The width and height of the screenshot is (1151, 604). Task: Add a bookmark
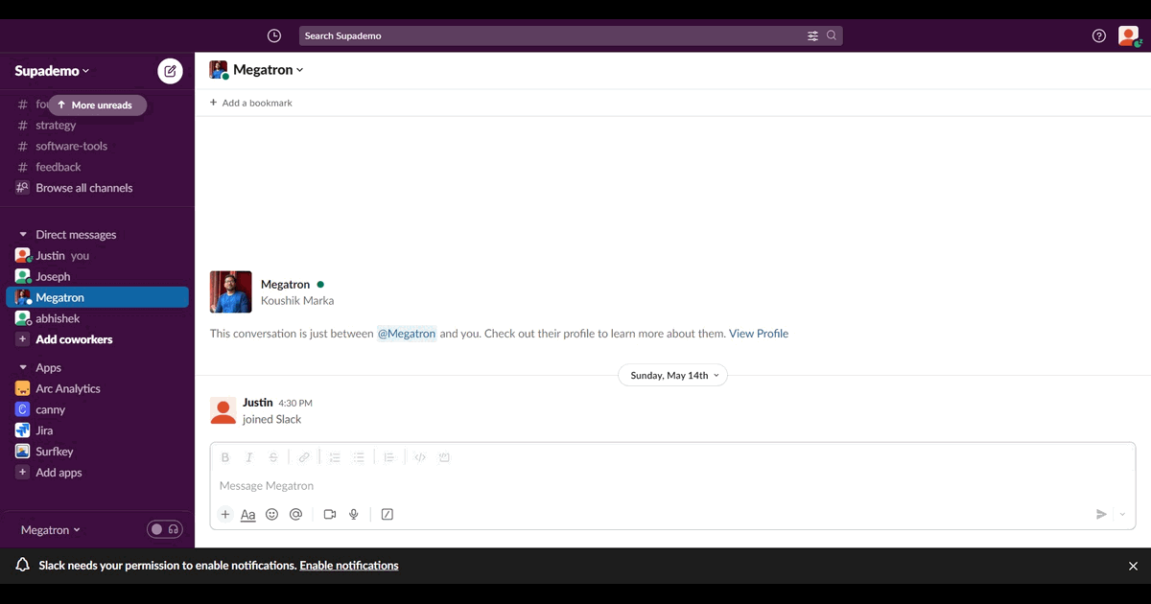(250, 103)
